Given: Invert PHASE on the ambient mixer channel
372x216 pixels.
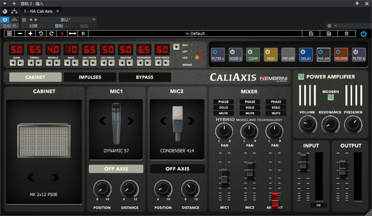Looking at the screenshot, I should (x=276, y=102).
